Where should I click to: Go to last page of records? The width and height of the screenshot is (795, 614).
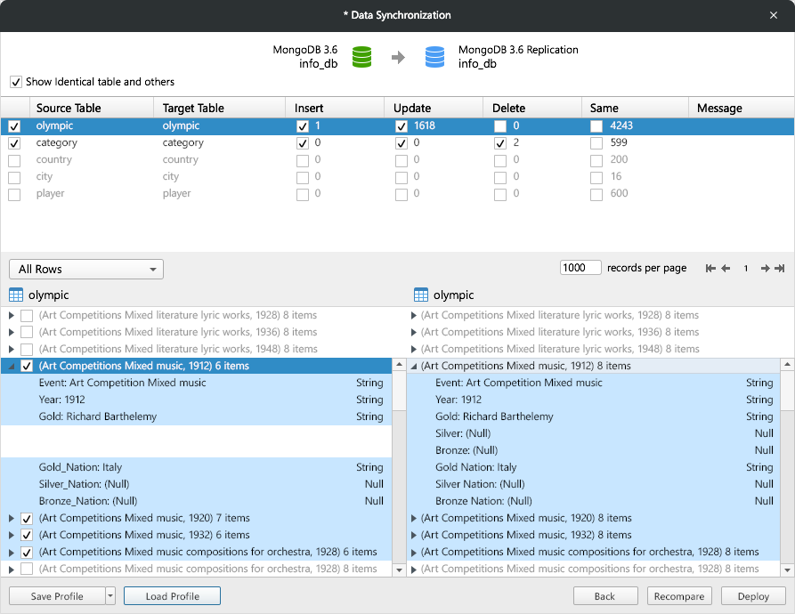coord(780,268)
